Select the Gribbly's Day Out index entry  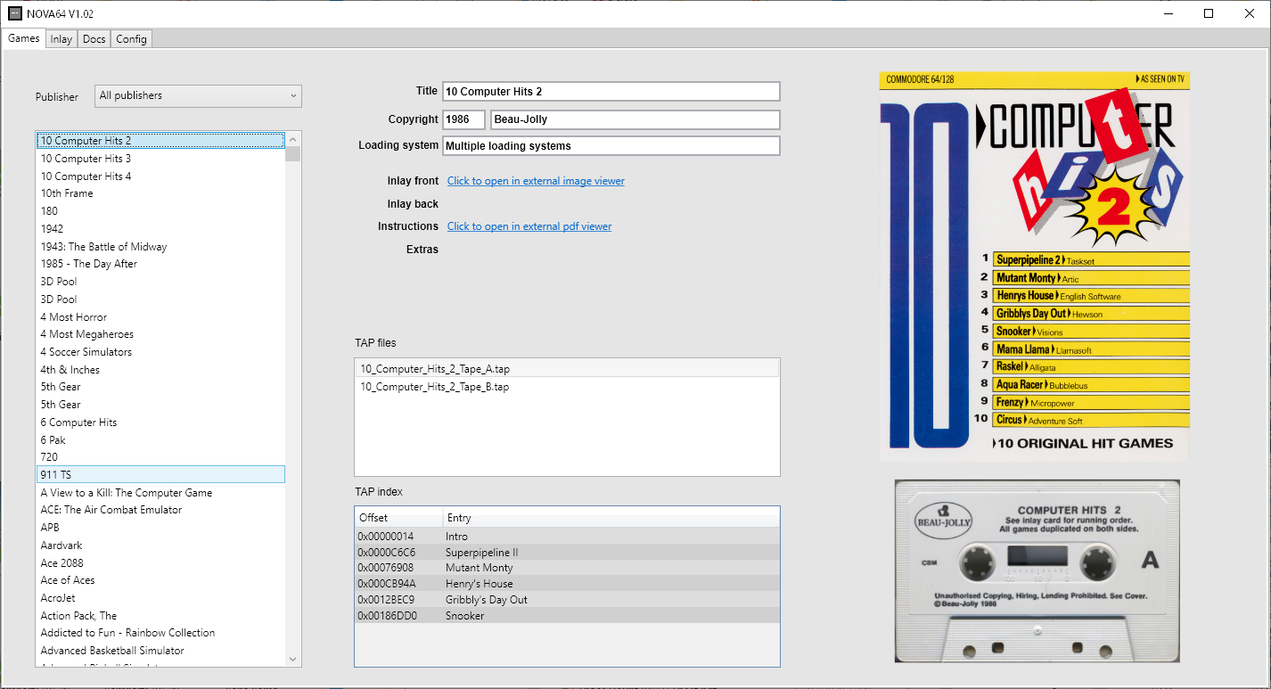[567, 600]
